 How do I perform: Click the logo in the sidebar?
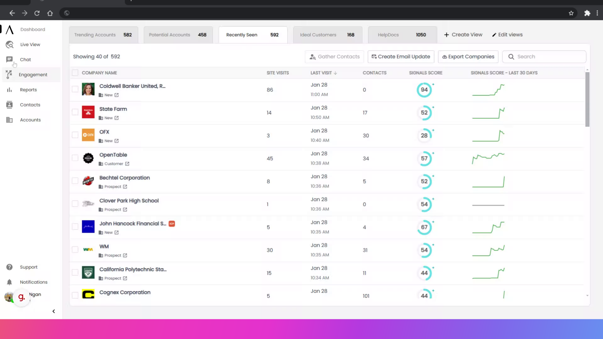[x=10, y=30]
